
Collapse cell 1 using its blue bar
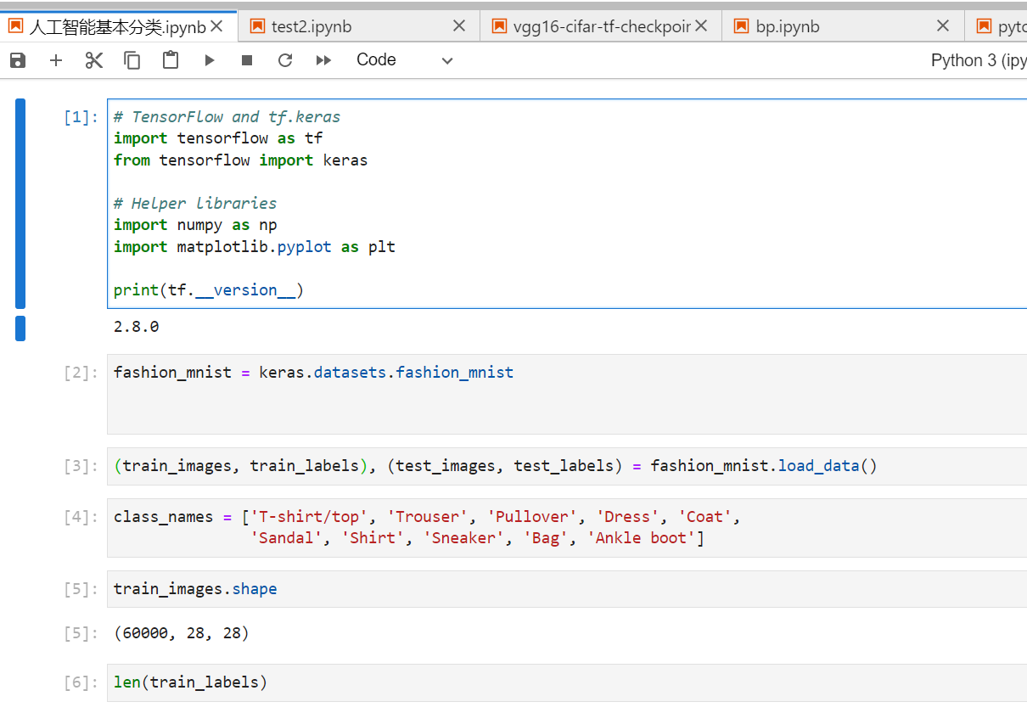click(20, 204)
